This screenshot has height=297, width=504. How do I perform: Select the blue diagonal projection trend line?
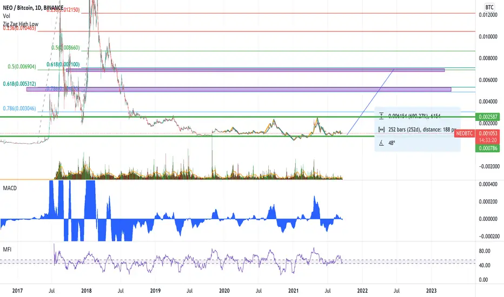pyautogui.click(x=371, y=102)
